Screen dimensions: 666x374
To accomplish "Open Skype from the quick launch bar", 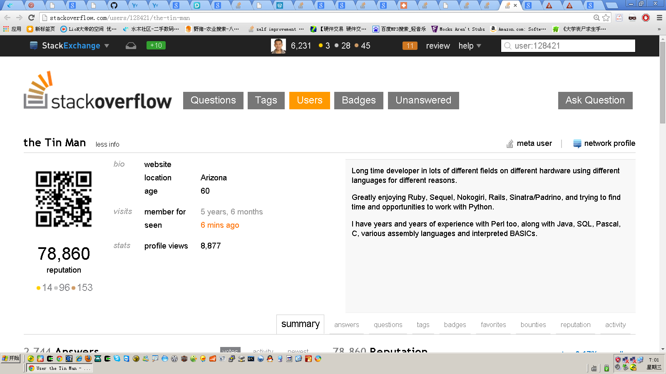I will [117, 359].
